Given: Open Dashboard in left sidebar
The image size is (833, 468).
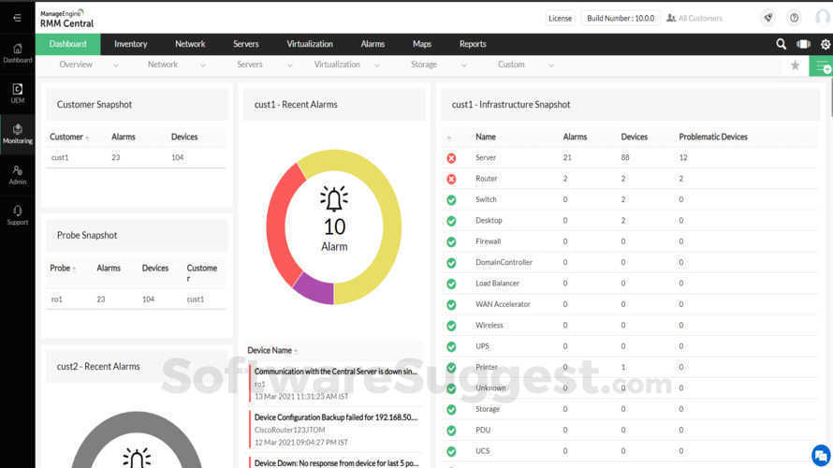Looking at the screenshot, I should tap(18, 53).
